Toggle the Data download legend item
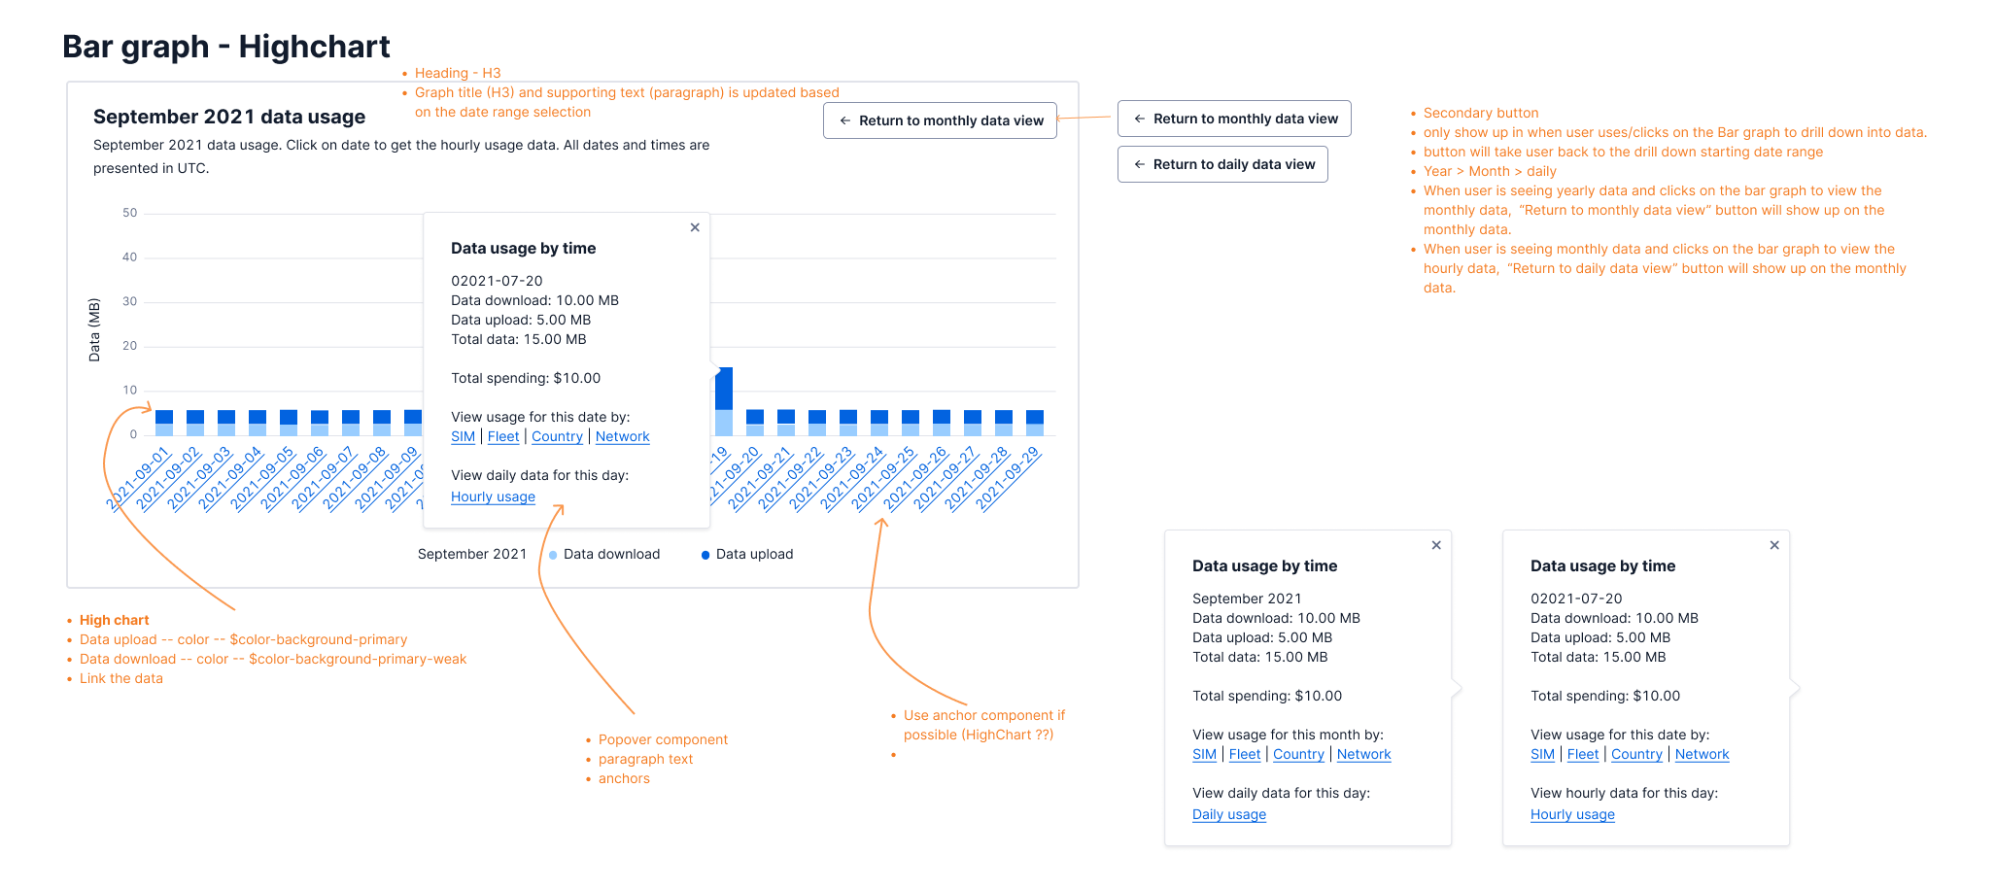Image resolution: width=1995 pixels, height=890 pixels. (x=604, y=555)
